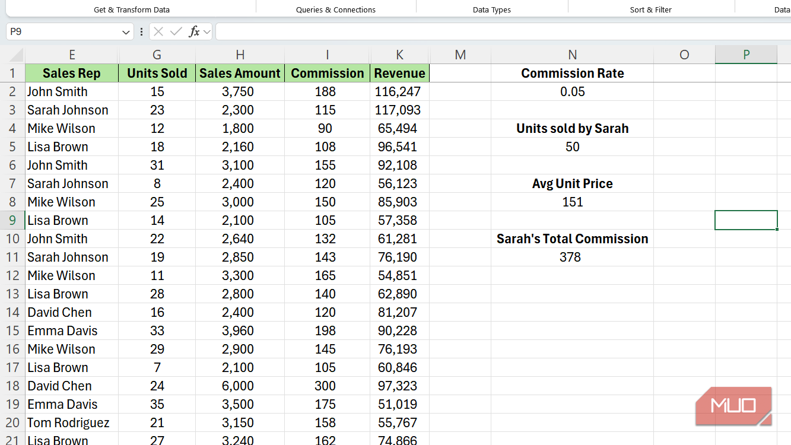Select the "Sarah's Total Commission" label cell
This screenshot has width=791, height=445.
tap(572, 239)
